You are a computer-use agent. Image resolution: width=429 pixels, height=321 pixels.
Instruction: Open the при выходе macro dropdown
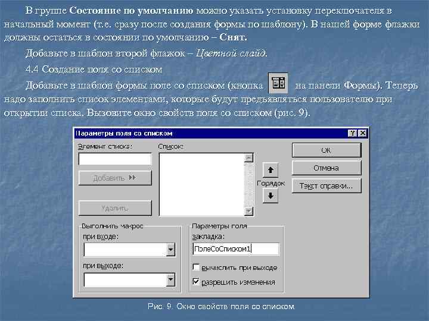click(x=170, y=279)
